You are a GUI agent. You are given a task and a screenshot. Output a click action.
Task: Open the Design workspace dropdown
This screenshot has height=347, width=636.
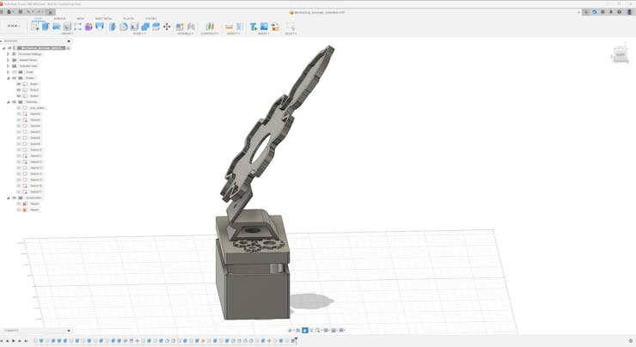point(13,26)
